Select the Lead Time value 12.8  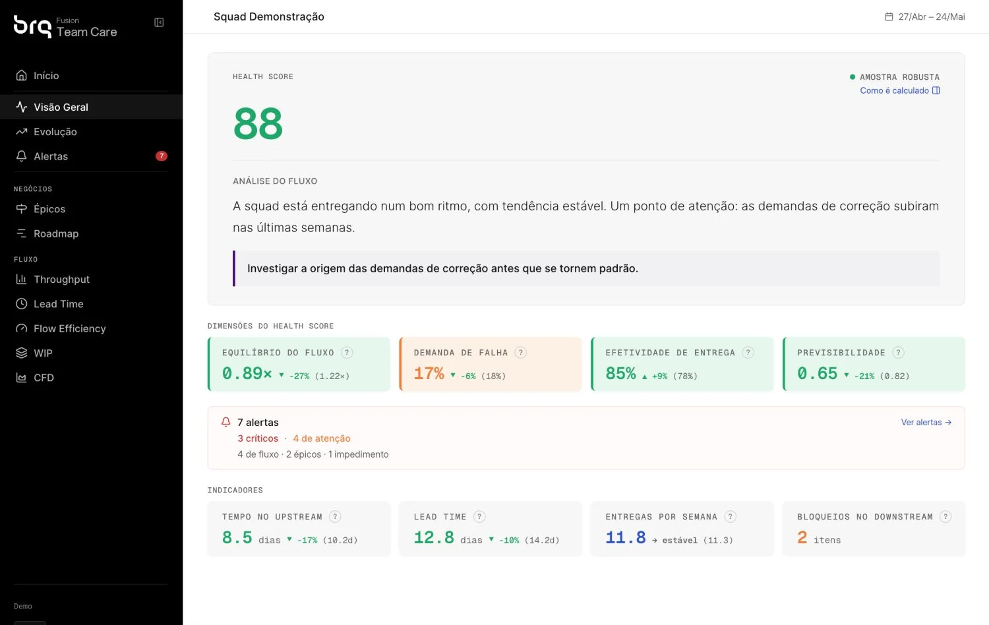tap(434, 537)
